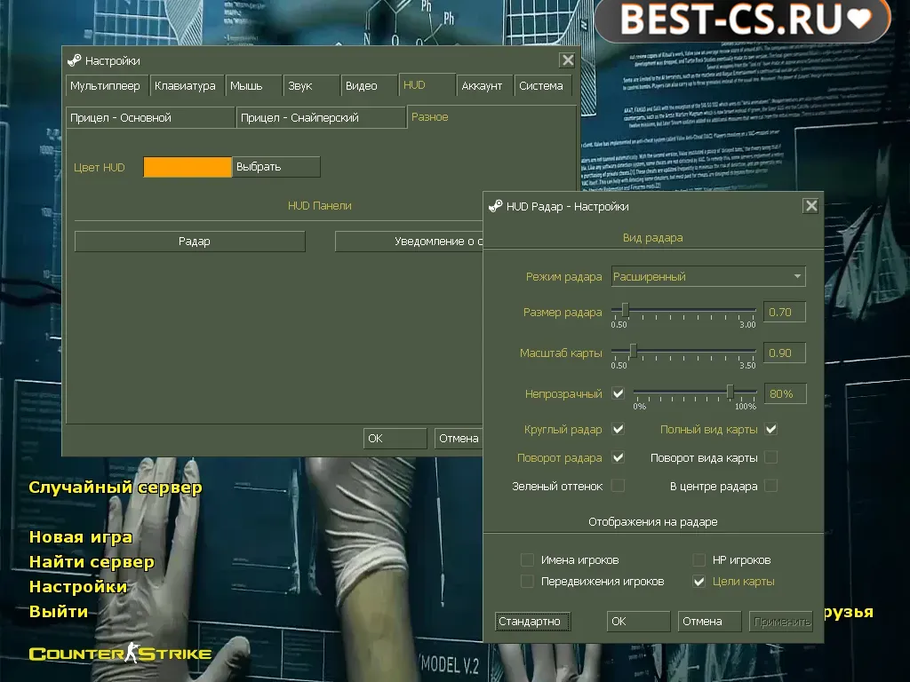Switch to the Клавиатура tab
Image resolution: width=910 pixels, height=682 pixels.
click(186, 86)
